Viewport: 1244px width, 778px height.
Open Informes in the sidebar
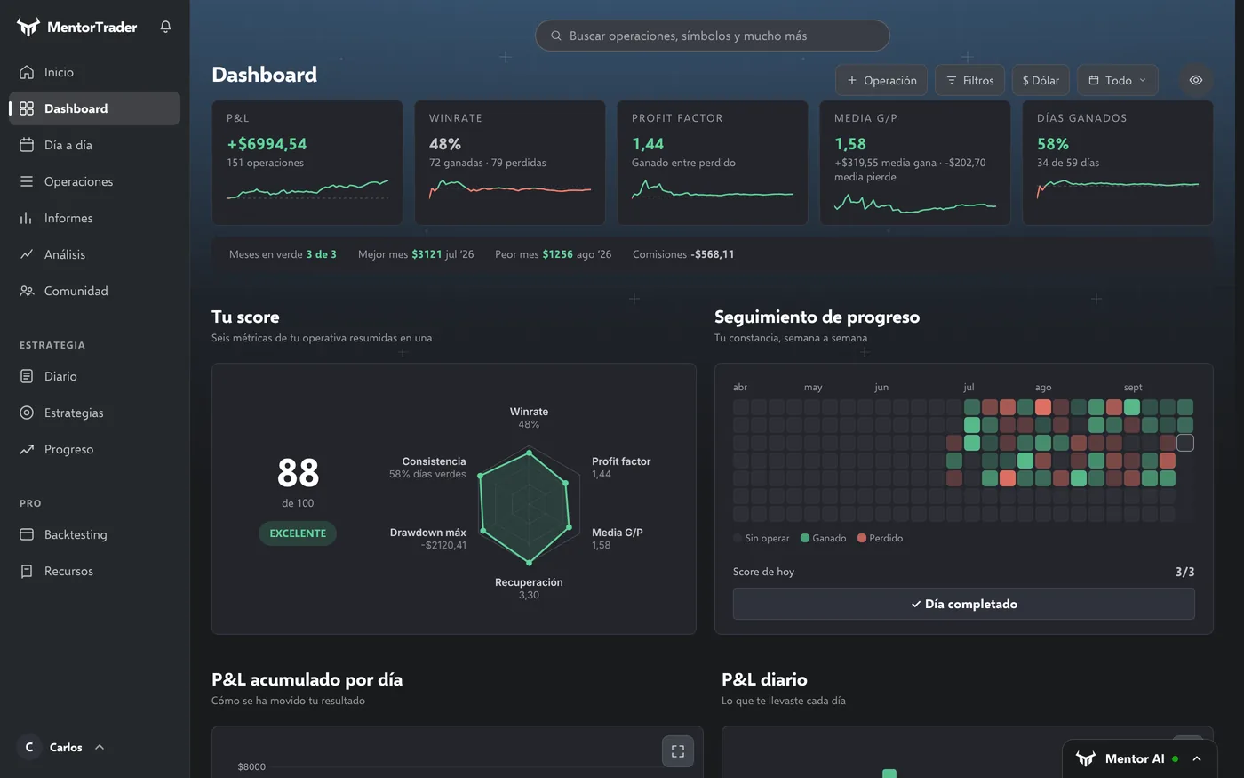pyautogui.click(x=95, y=218)
